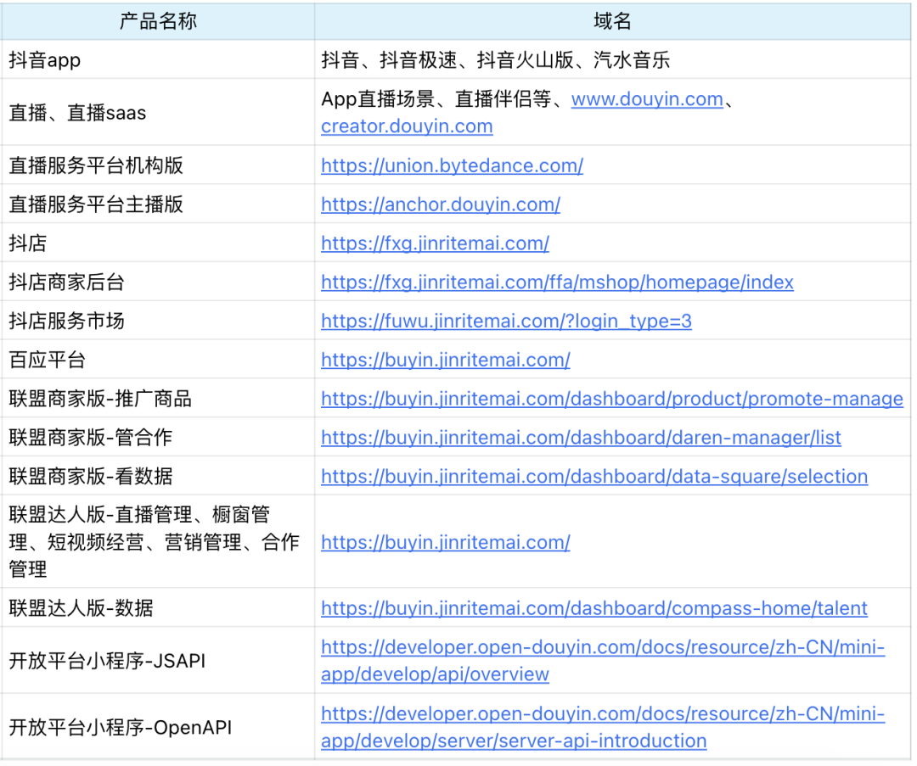917x766 pixels.
Task: Open the fuwu.jinritemai.com login_type=3 link
Action: [x=506, y=321]
